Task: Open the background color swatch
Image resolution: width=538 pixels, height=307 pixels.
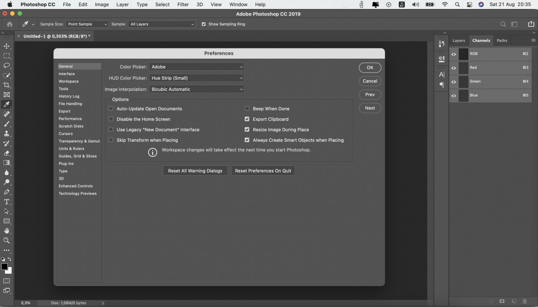Action: [x=9, y=271]
